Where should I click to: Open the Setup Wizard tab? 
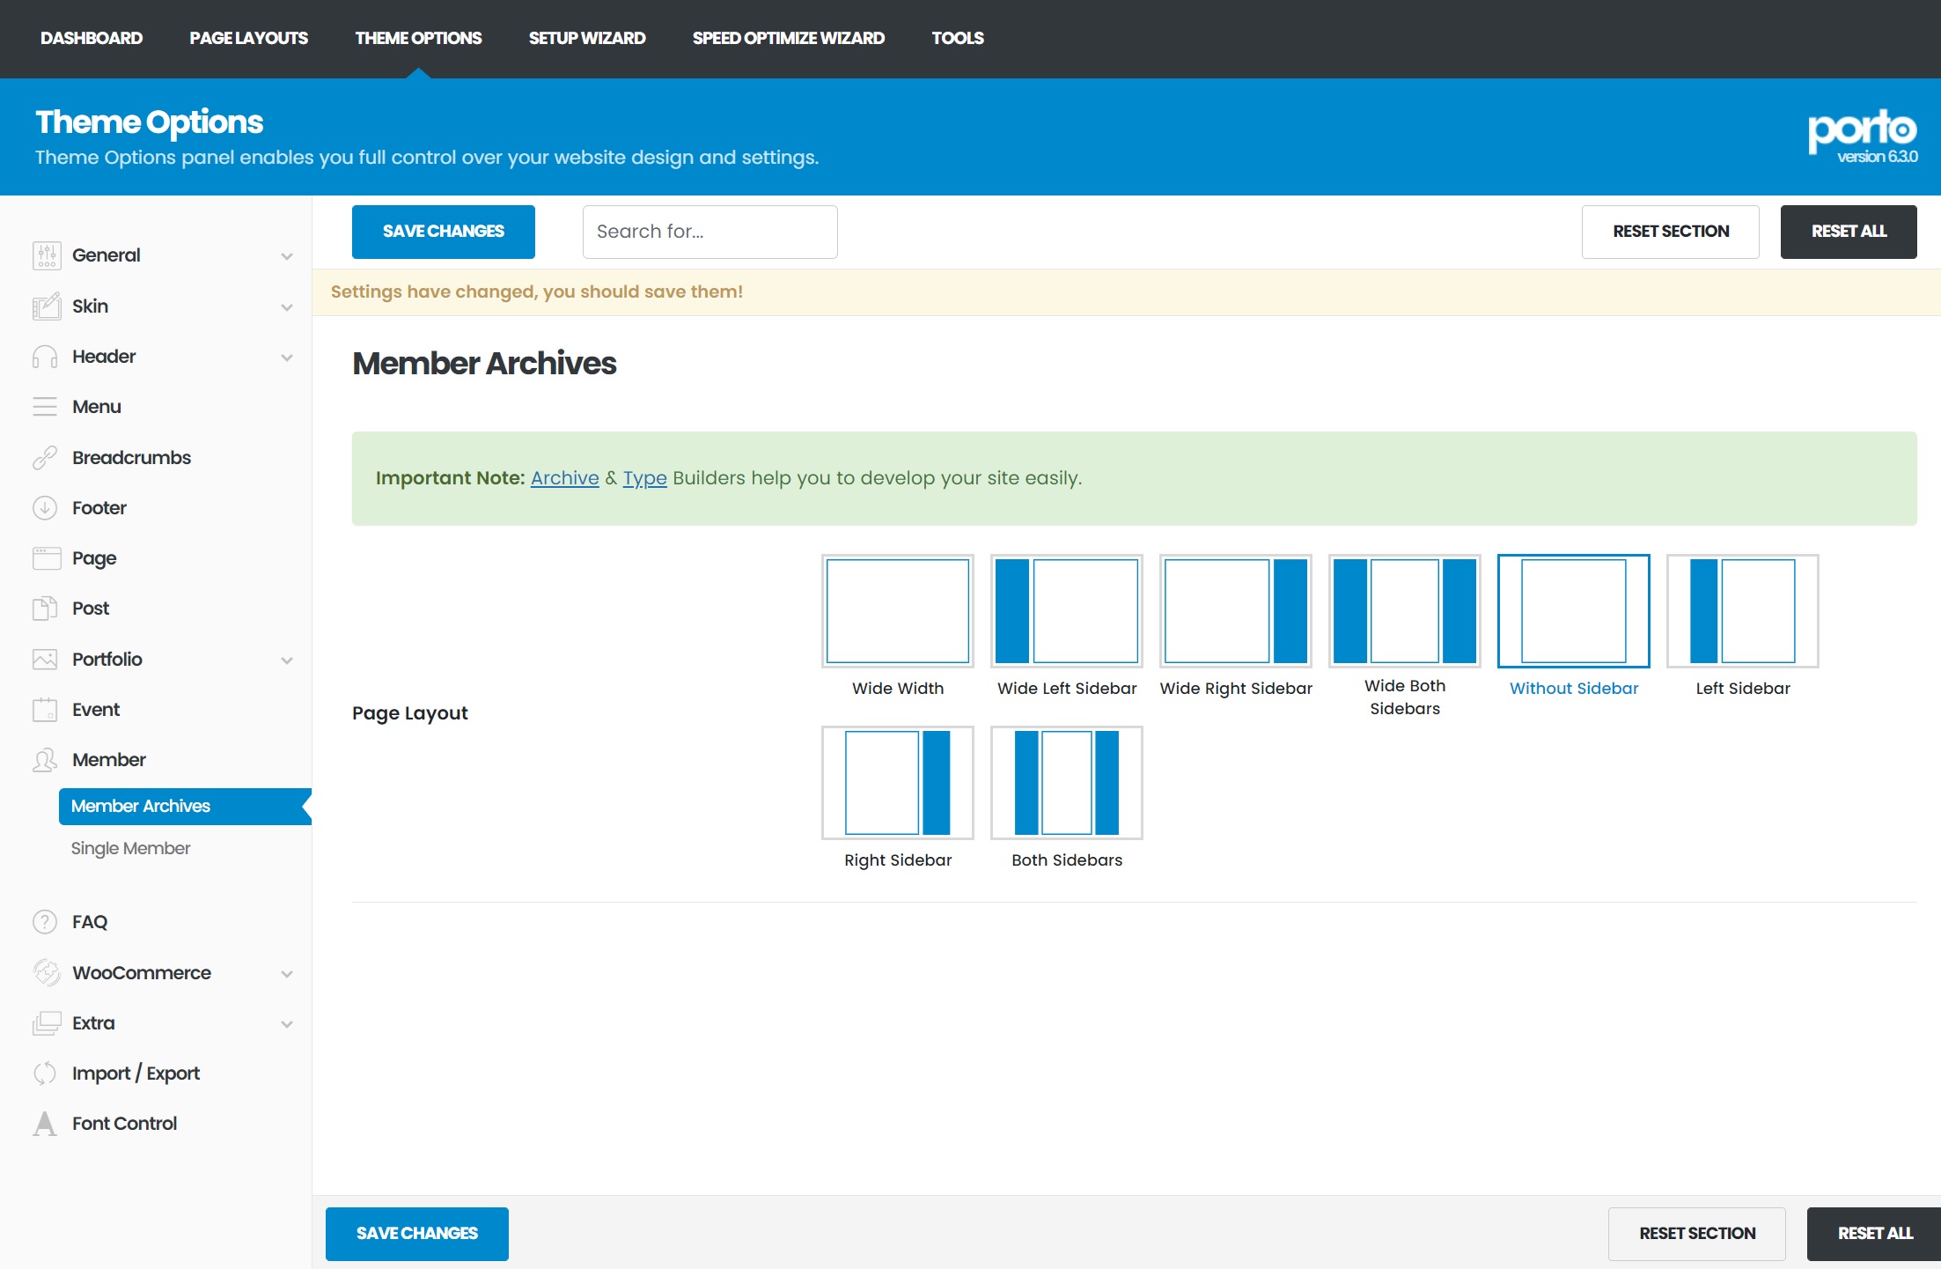coord(587,38)
